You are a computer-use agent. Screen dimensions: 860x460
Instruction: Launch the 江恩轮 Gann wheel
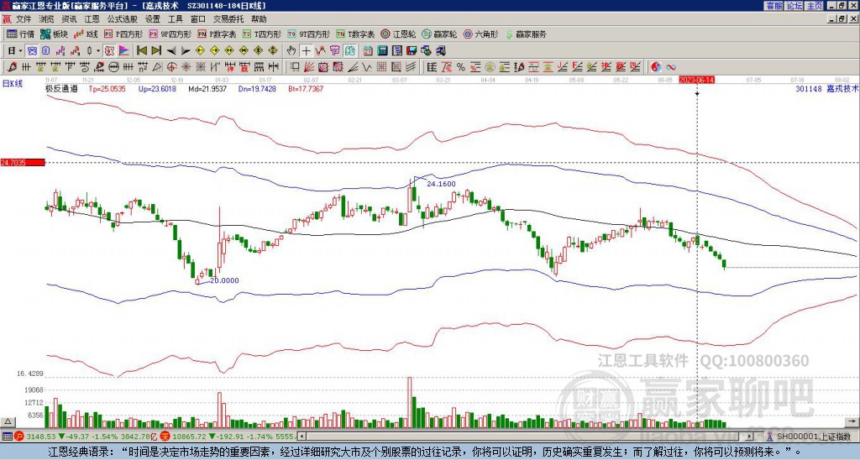[x=399, y=34]
